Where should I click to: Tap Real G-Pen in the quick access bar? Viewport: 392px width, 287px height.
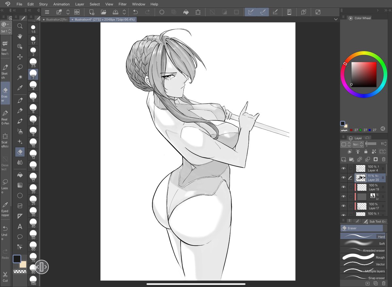[5, 117]
